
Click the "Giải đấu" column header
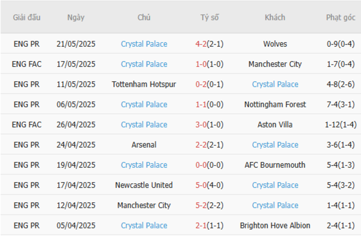(27, 17)
